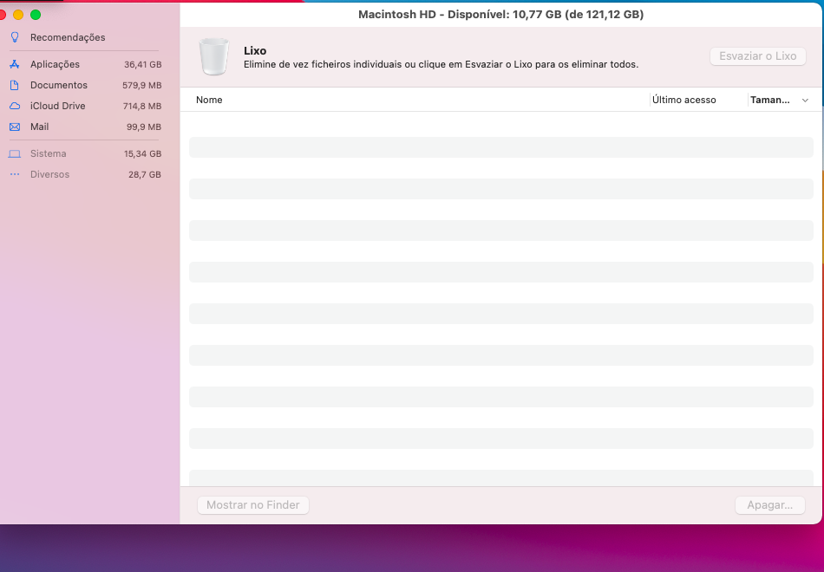The image size is (824, 572).
Task: Click the Elimine de vez ficheiros description
Action: coord(441,65)
